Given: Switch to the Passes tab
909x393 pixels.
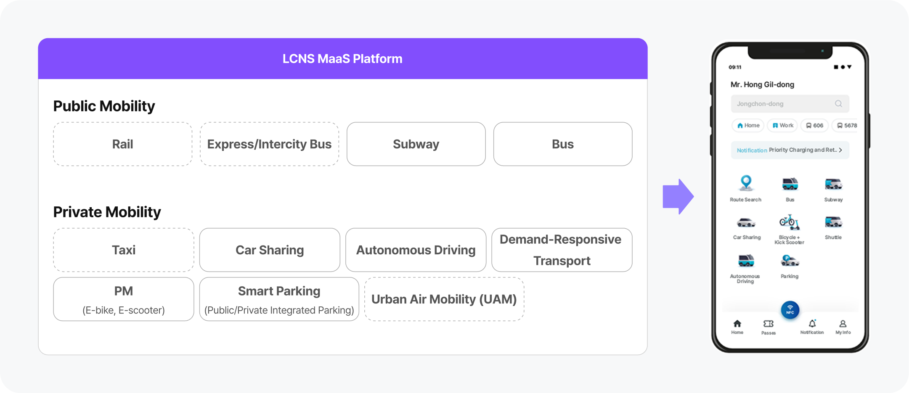Looking at the screenshot, I should tap(769, 326).
